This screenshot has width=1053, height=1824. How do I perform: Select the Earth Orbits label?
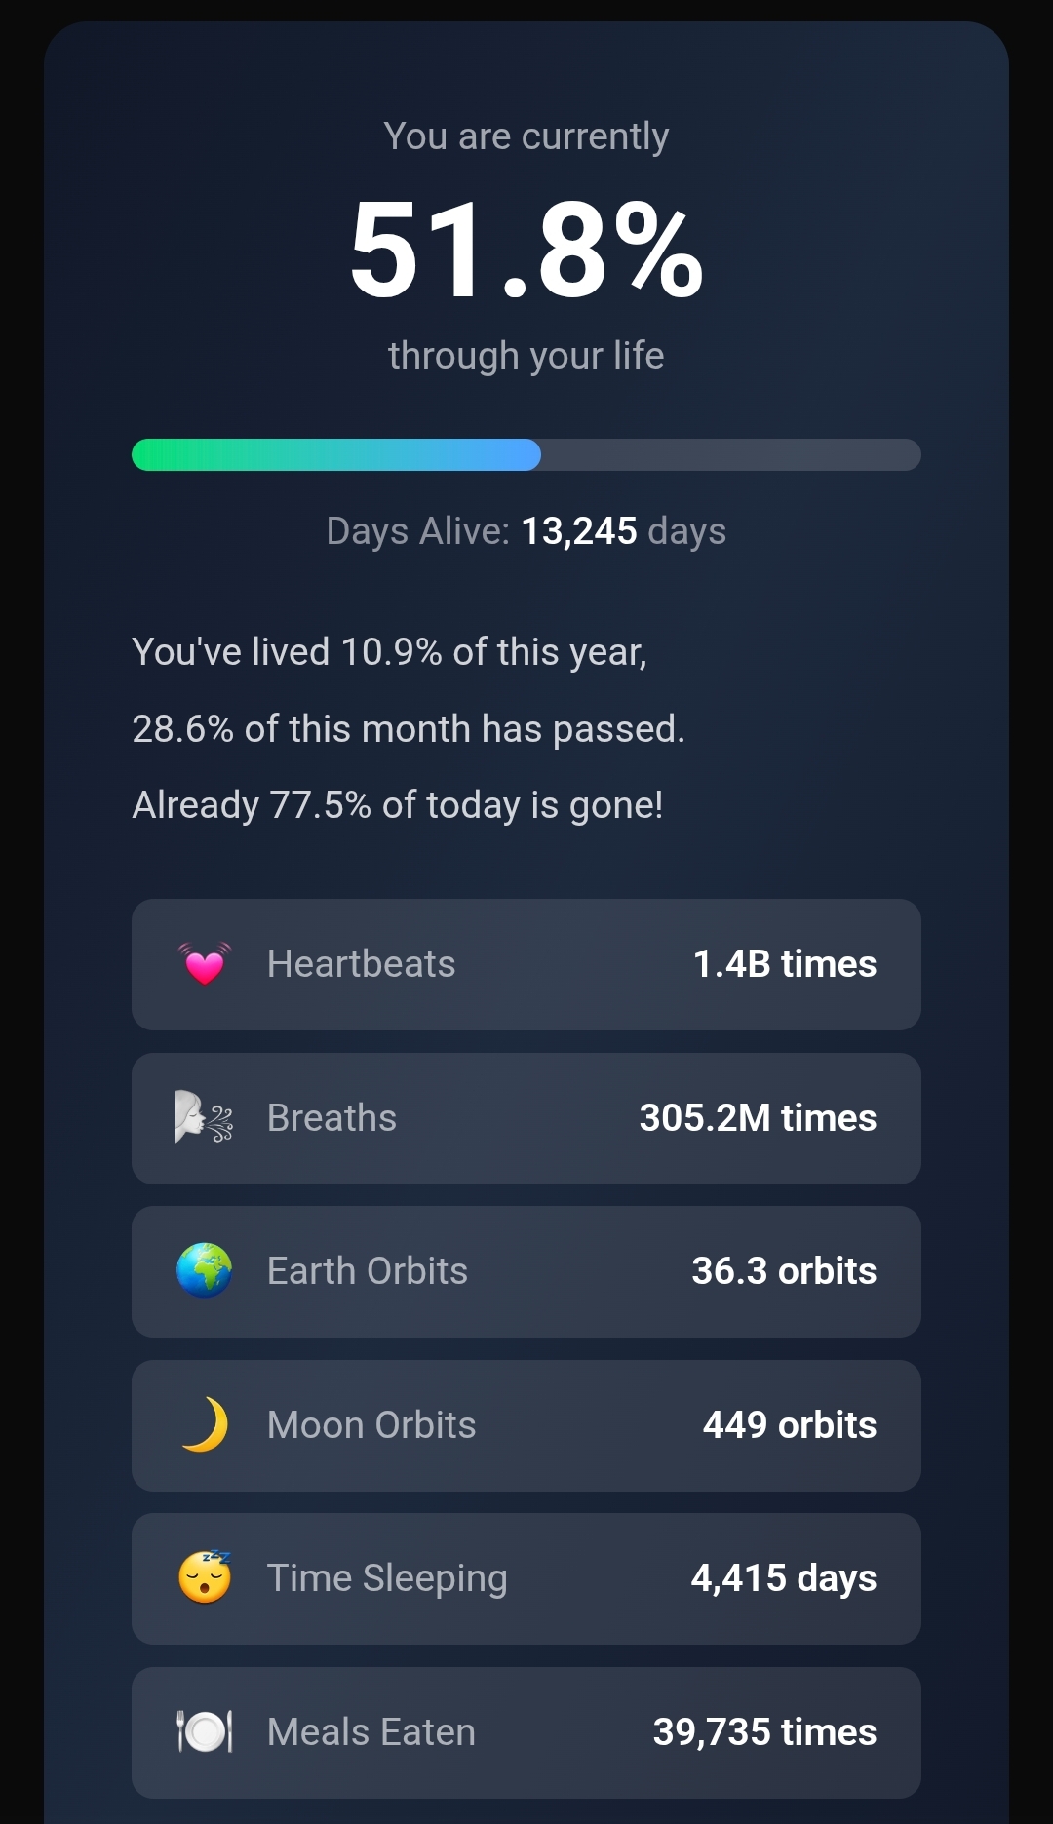tap(367, 1271)
